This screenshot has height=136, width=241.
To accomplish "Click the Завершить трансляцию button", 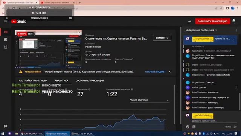I will click(212, 21).
